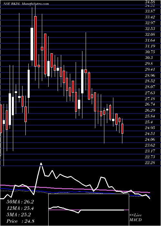
Task: Click the 29.8 price axis label
Action: (x=149, y=64)
